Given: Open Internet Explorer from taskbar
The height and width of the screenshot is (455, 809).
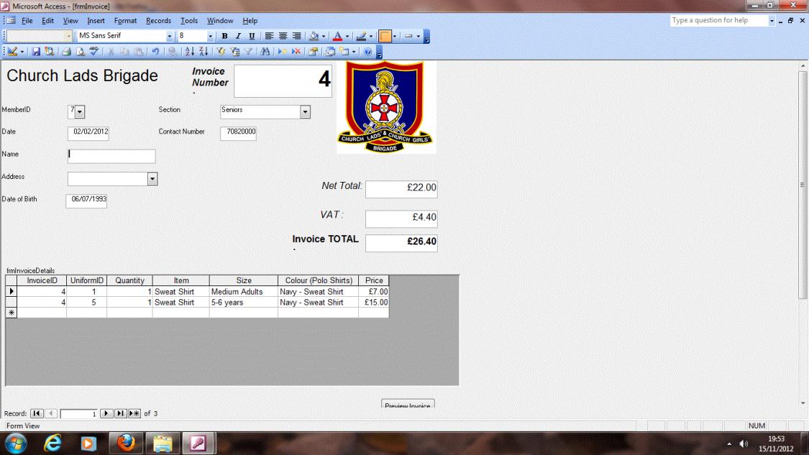Looking at the screenshot, I should tap(52, 443).
